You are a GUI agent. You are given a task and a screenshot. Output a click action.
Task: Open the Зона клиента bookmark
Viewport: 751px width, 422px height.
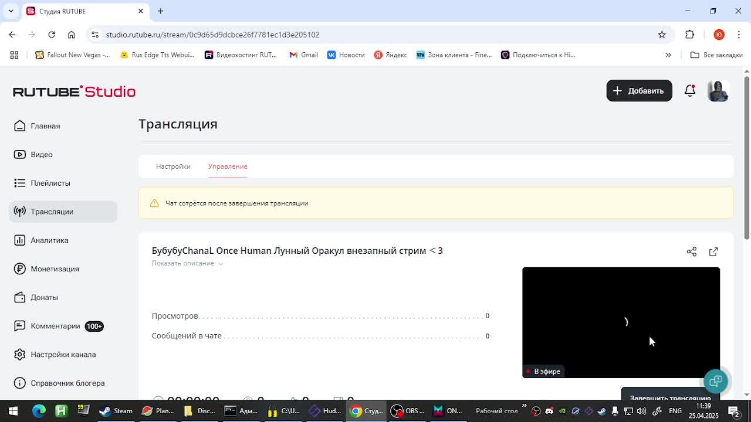click(454, 55)
